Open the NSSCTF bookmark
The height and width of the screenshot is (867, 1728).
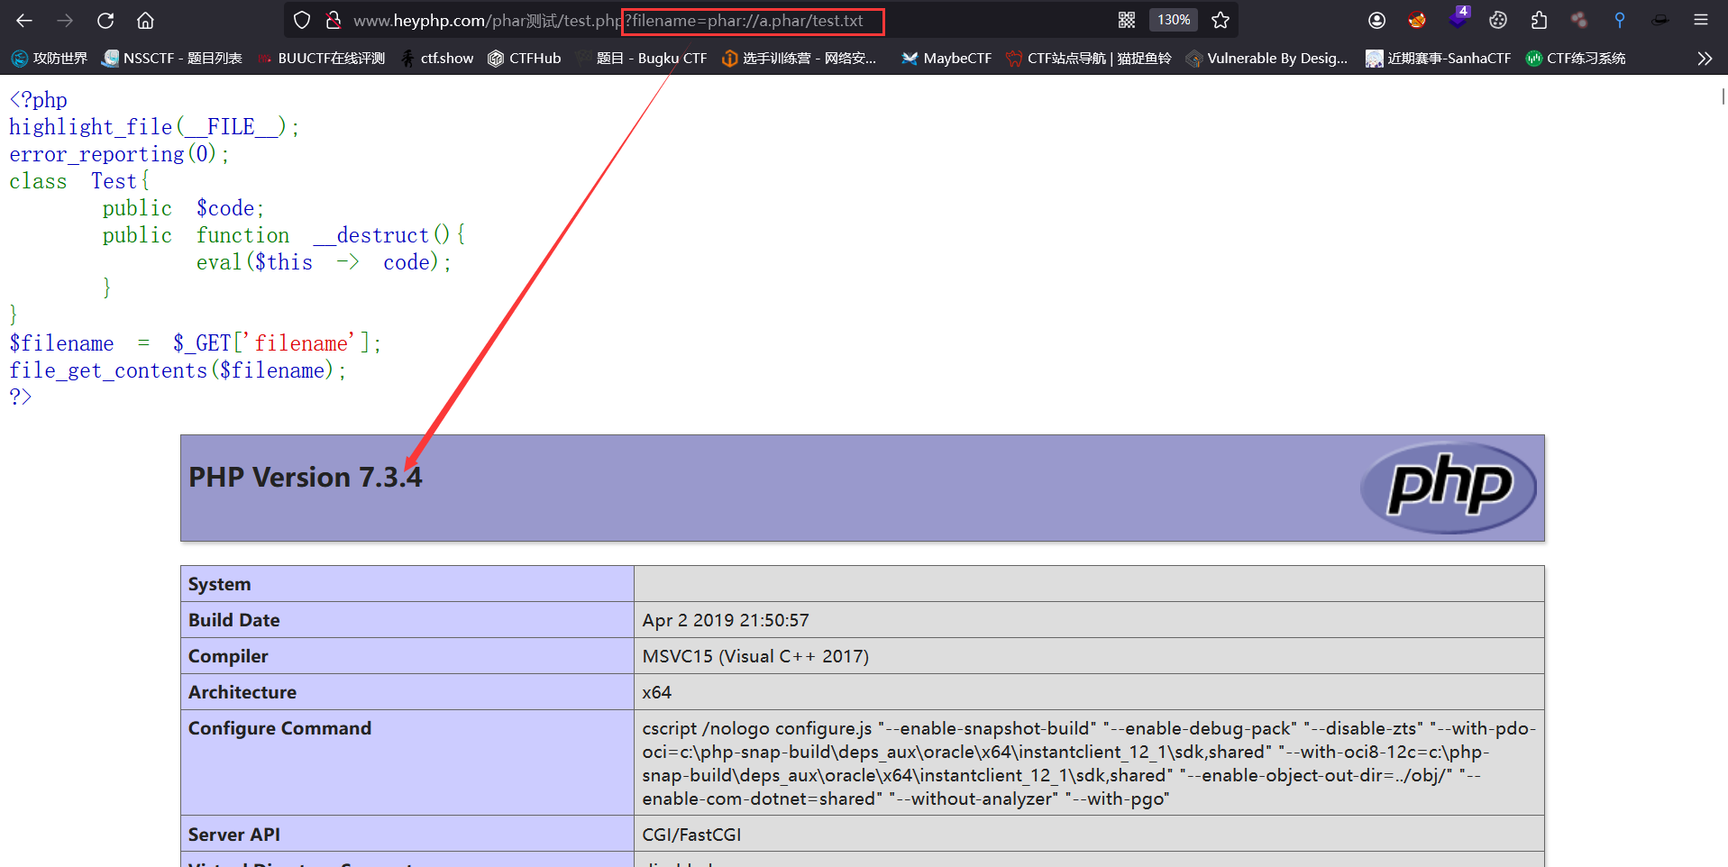click(172, 59)
